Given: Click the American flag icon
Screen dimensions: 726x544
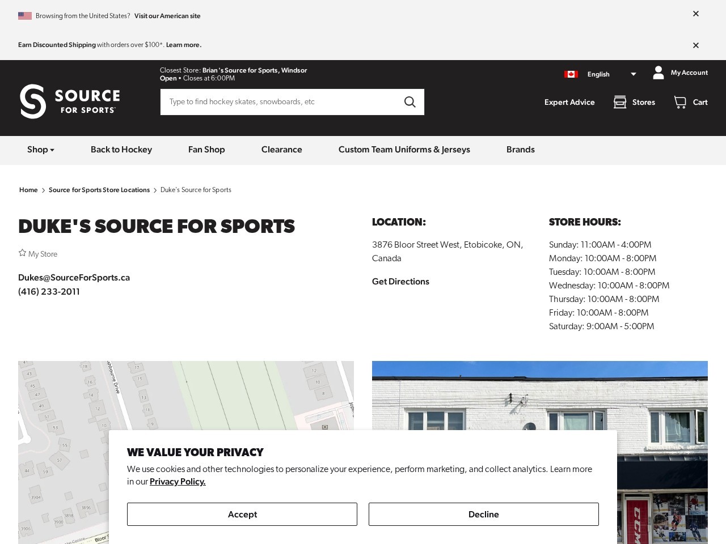Looking at the screenshot, I should pyautogui.click(x=25, y=16).
